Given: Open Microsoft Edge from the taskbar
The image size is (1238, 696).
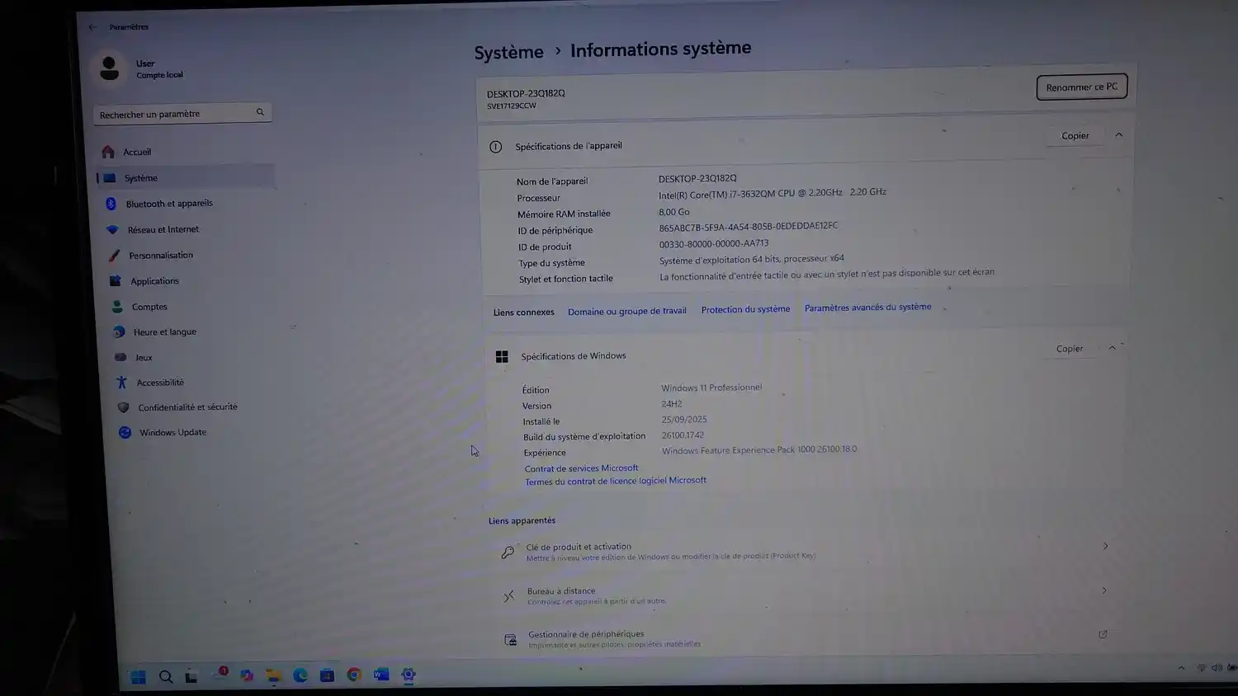Looking at the screenshot, I should 300,675.
